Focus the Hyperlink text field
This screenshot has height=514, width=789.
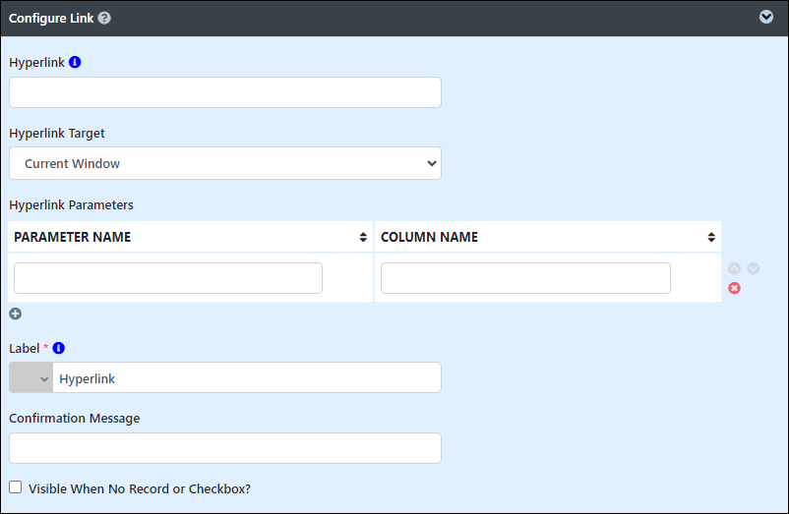click(x=225, y=92)
